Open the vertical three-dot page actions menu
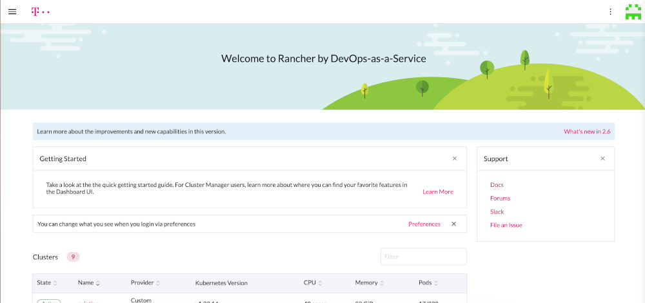645x303 pixels. click(x=610, y=12)
